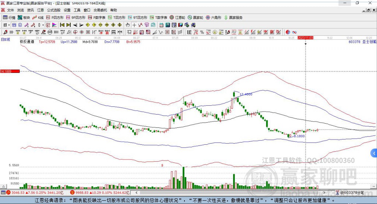Click the 14.1889 red price marker
This screenshot has height=204, width=377.
coord(10,71)
